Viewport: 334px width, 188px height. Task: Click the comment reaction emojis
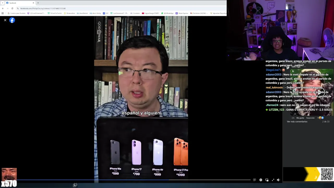tap(321, 118)
